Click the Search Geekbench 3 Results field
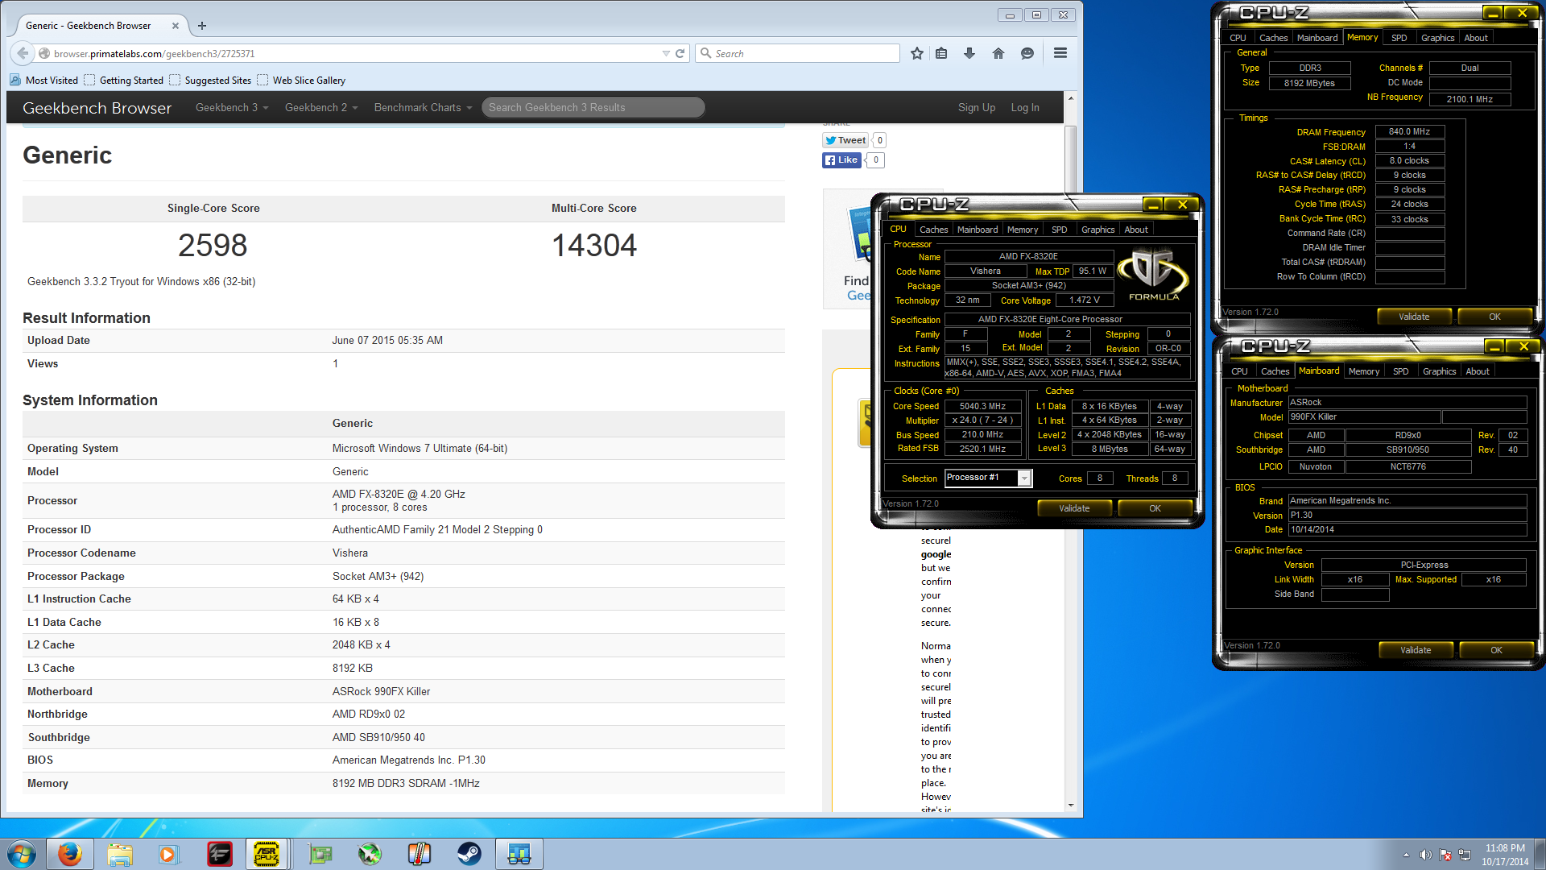 (593, 107)
